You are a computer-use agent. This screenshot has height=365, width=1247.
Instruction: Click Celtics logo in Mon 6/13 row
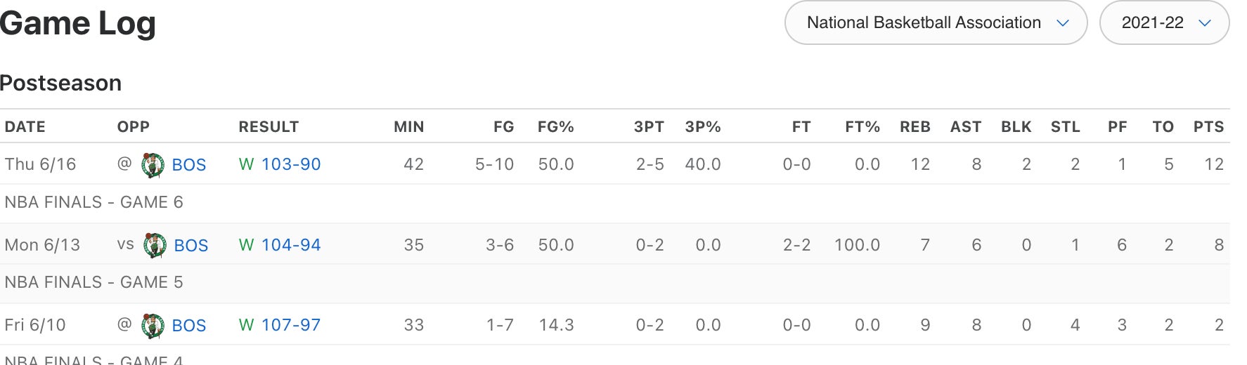pos(154,246)
